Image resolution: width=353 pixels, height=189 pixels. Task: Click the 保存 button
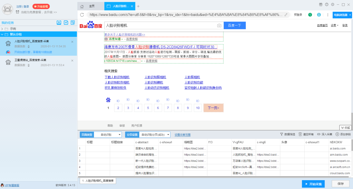tap(341, 184)
